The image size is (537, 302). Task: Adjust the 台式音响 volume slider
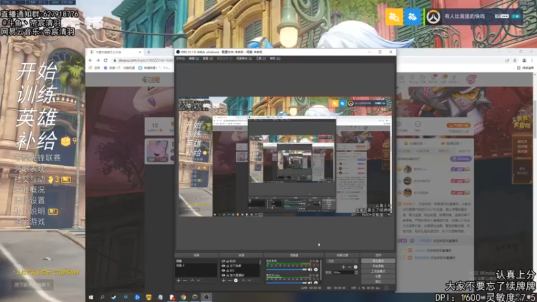(x=287, y=270)
